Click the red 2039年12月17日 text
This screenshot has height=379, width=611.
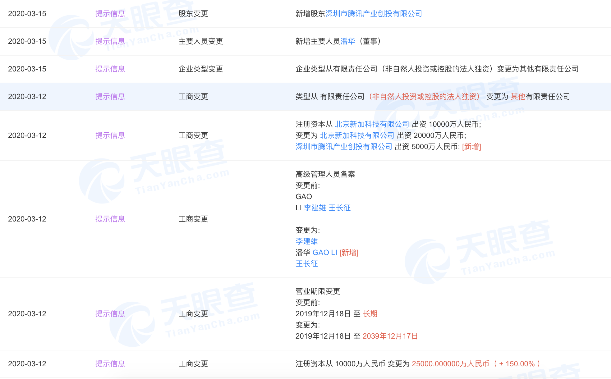(390, 336)
